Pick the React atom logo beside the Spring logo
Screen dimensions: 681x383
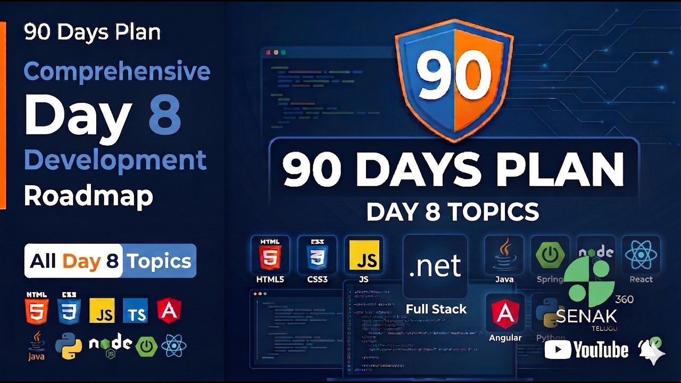tap(174, 346)
